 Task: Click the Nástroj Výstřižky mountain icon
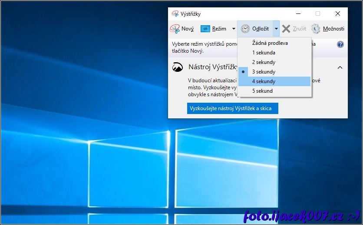tap(178, 67)
